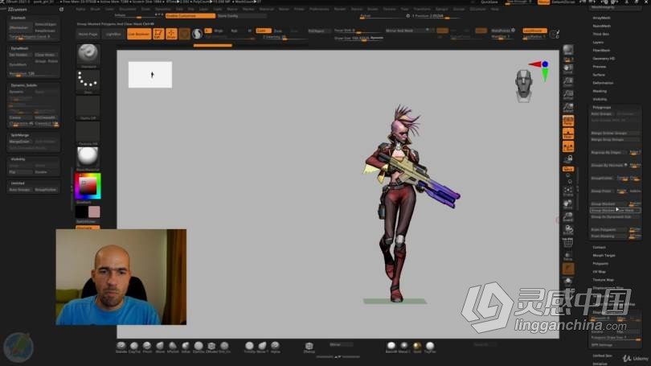The height and width of the screenshot is (366, 651).
Task: Click the LightBox button
Action: [x=113, y=34]
